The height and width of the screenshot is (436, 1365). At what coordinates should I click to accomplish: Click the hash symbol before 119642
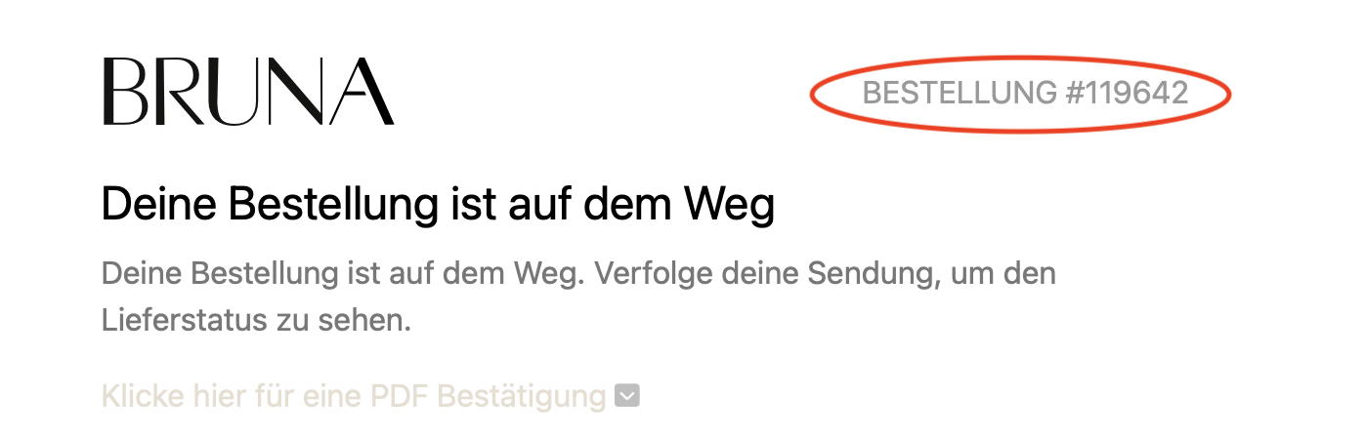point(1076,94)
